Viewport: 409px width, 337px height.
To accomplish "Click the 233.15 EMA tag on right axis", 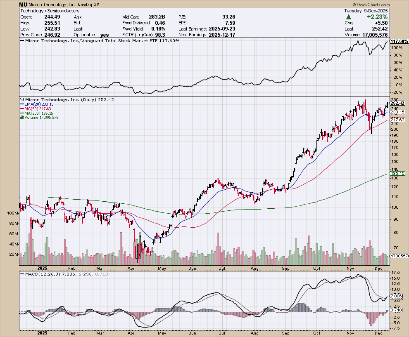I will click(397, 112).
